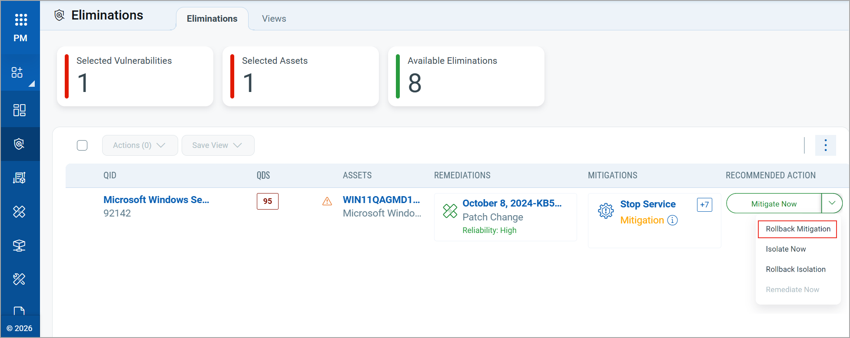This screenshot has height=338, width=850.
Task: Choose Rollback Mitigation from the menu
Action: (x=797, y=229)
